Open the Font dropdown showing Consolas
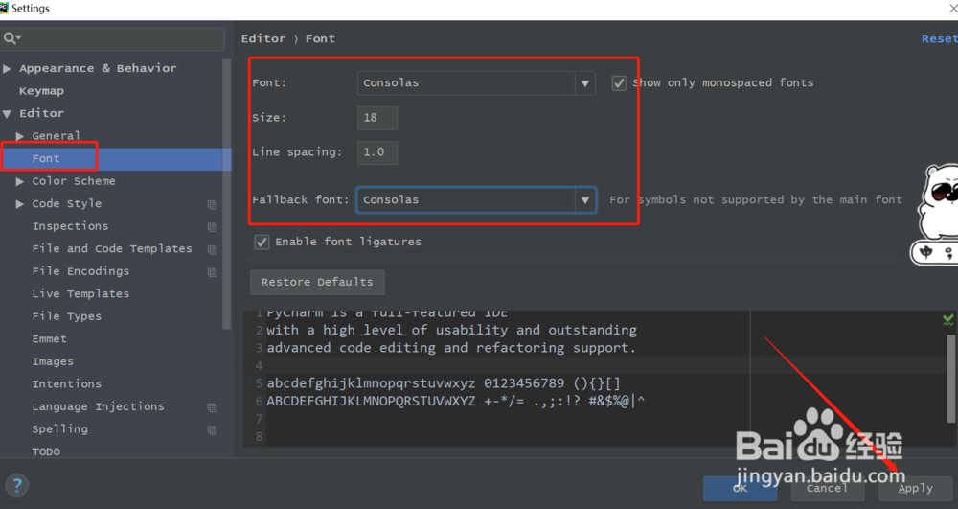Screen dimensions: 958x509 (x=476, y=83)
